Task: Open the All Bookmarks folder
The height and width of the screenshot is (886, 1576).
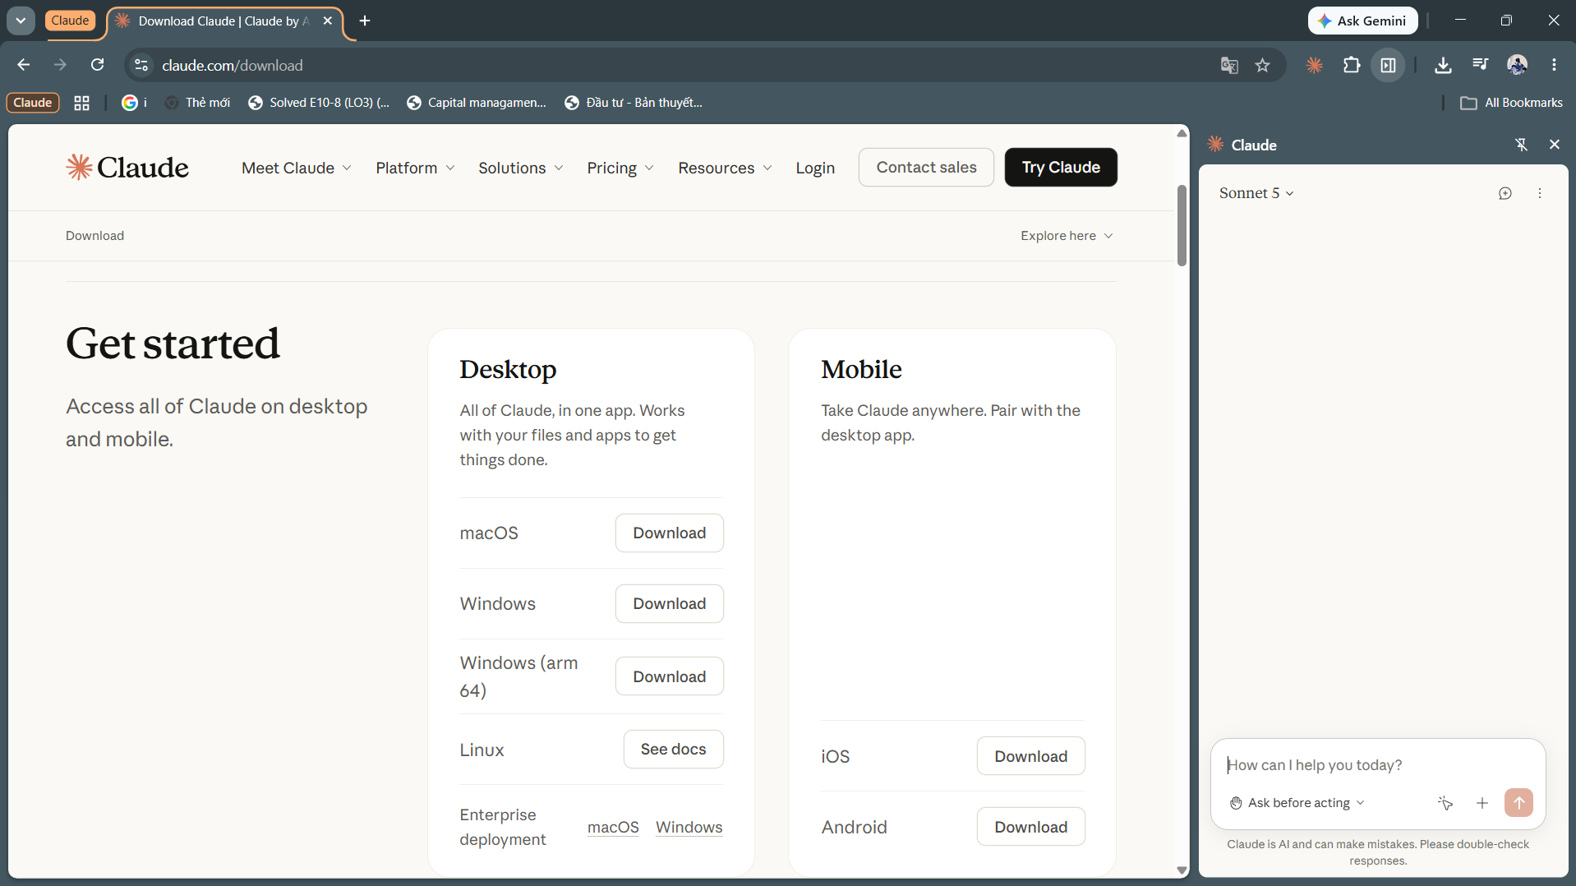Action: point(1512,103)
